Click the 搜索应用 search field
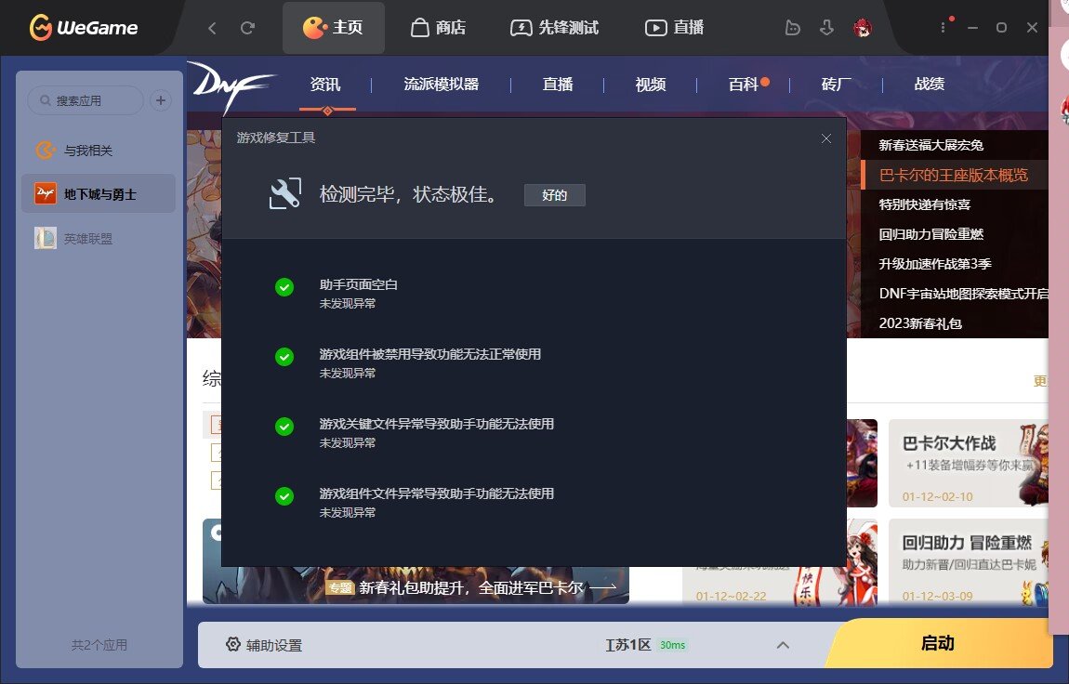Image resolution: width=1069 pixels, height=684 pixels. point(86,100)
